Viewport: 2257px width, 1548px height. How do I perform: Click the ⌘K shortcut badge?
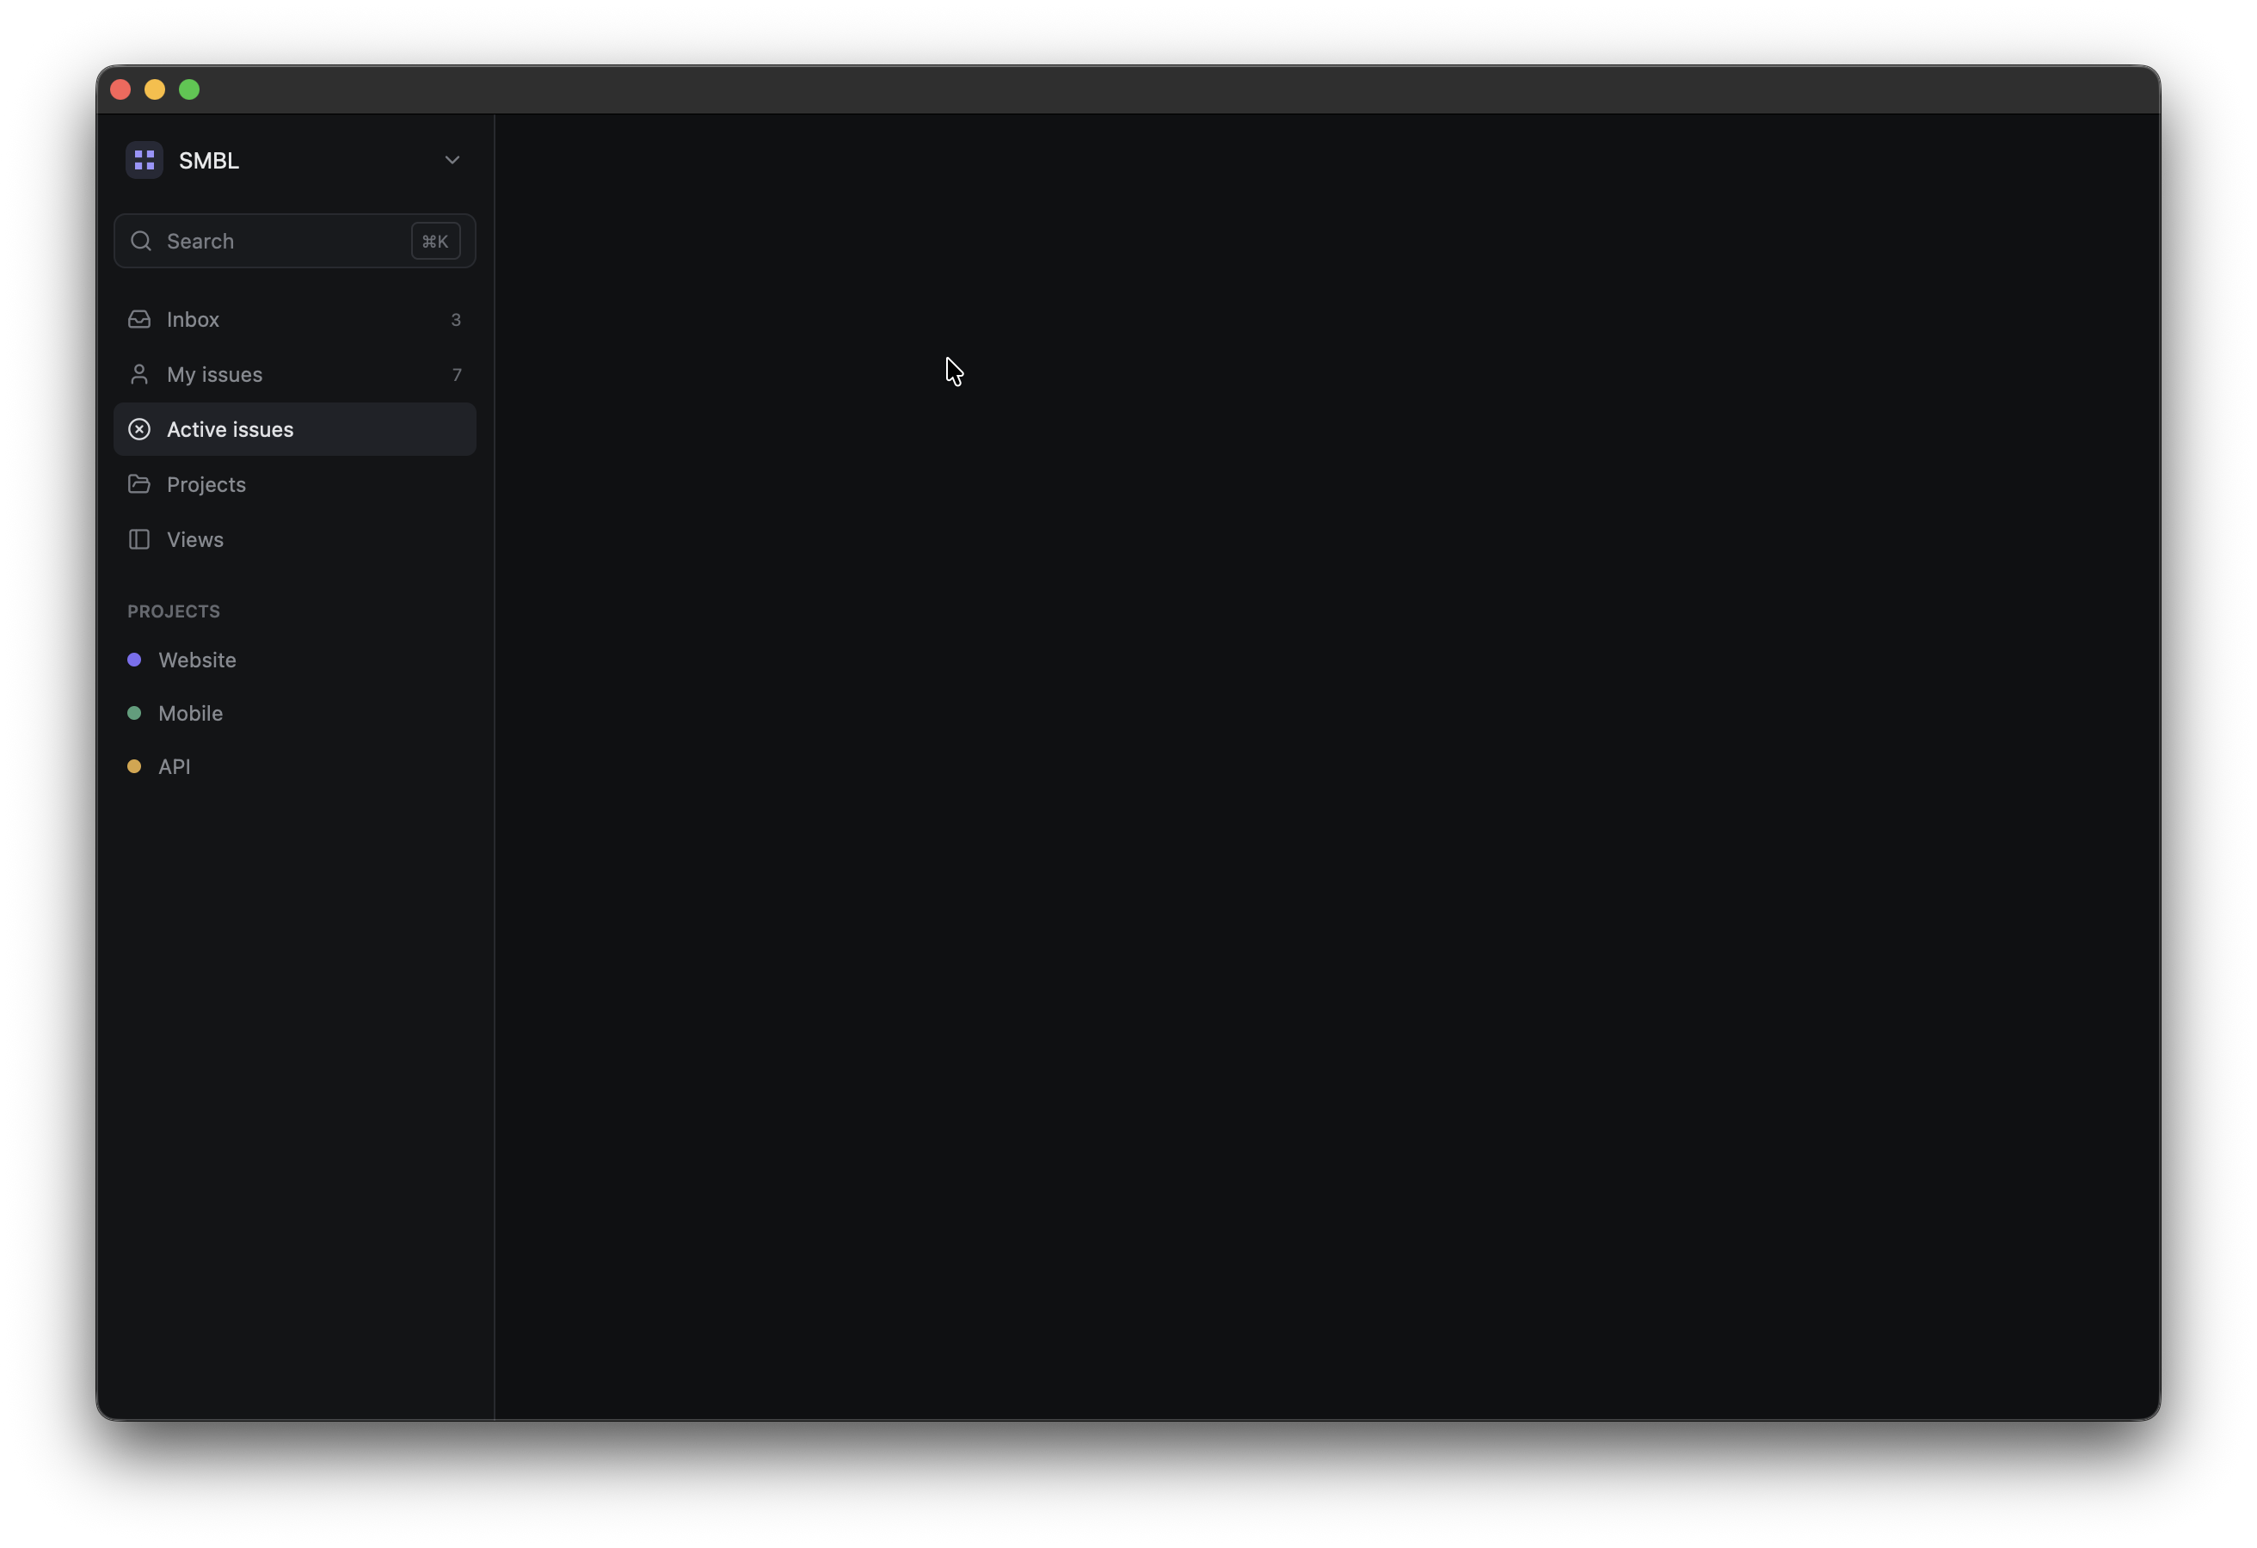click(x=435, y=241)
